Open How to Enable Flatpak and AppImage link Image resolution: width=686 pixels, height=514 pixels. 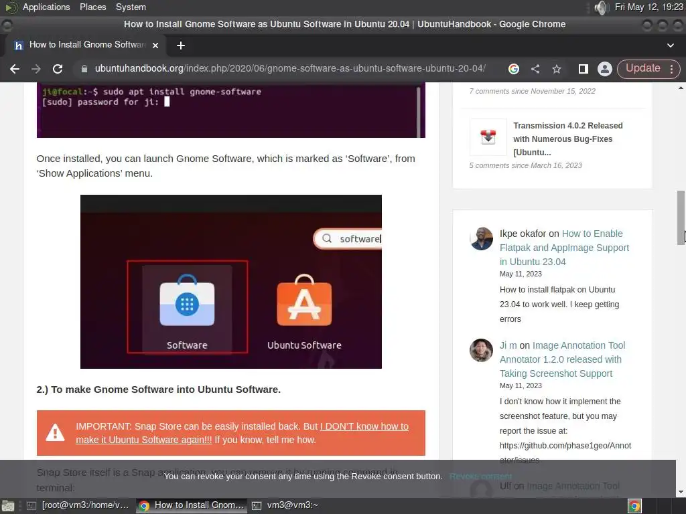pyautogui.click(x=564, y=248)
